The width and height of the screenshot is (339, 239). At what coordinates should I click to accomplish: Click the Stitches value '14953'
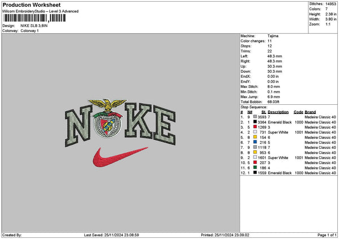click(x=331, y=4)
